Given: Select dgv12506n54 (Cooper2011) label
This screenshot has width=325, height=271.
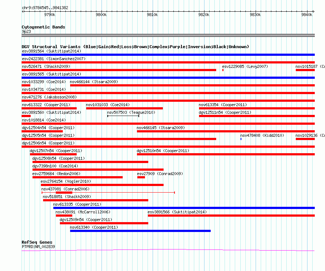Looking at the screenshot, I should (48, 143).
